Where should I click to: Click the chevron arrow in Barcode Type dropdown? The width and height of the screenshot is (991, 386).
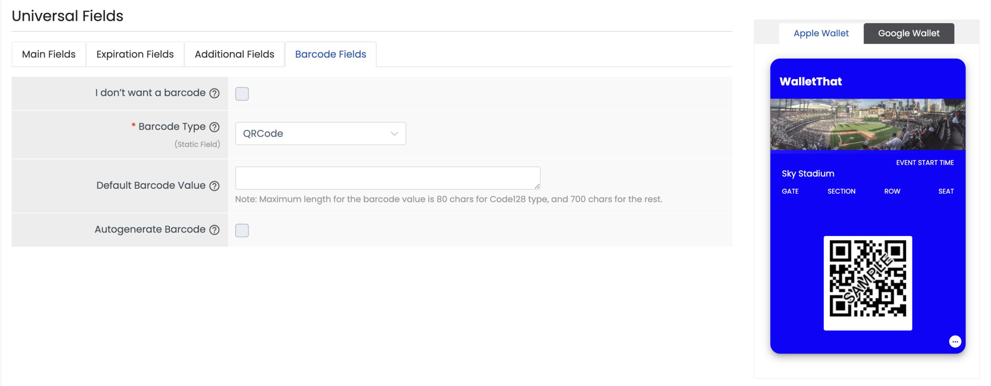point(394,133)
